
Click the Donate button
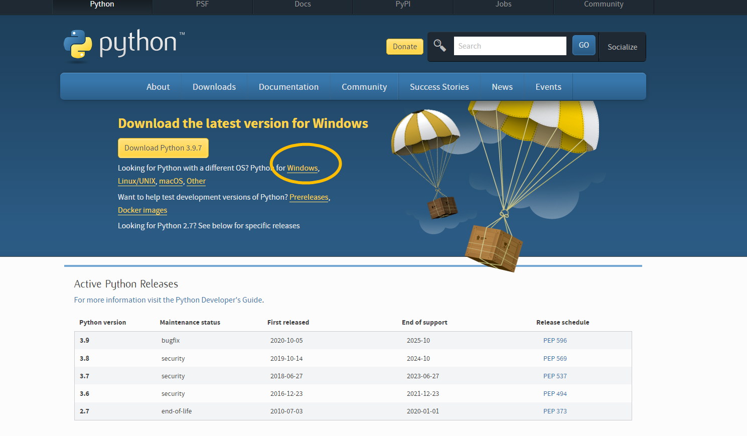click(405, 47)
